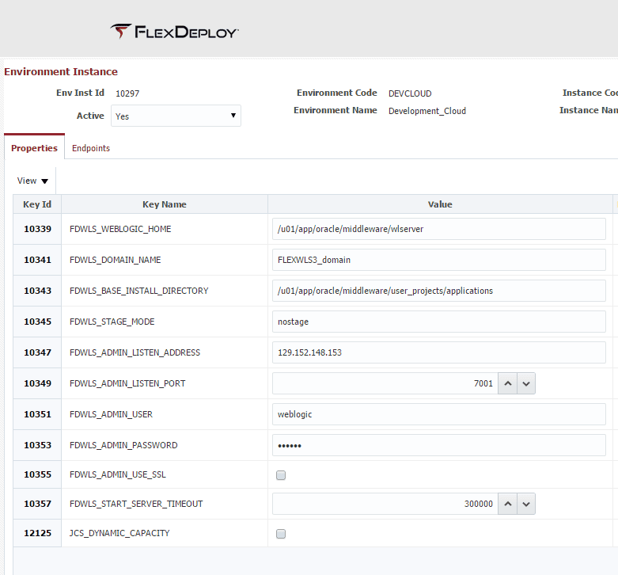
Task: Open the Active dropdown set to Yes
Action: [x=176, y=116]
